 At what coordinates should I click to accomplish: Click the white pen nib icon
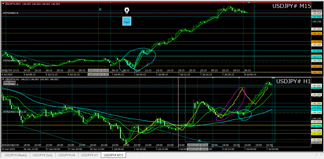127,11
